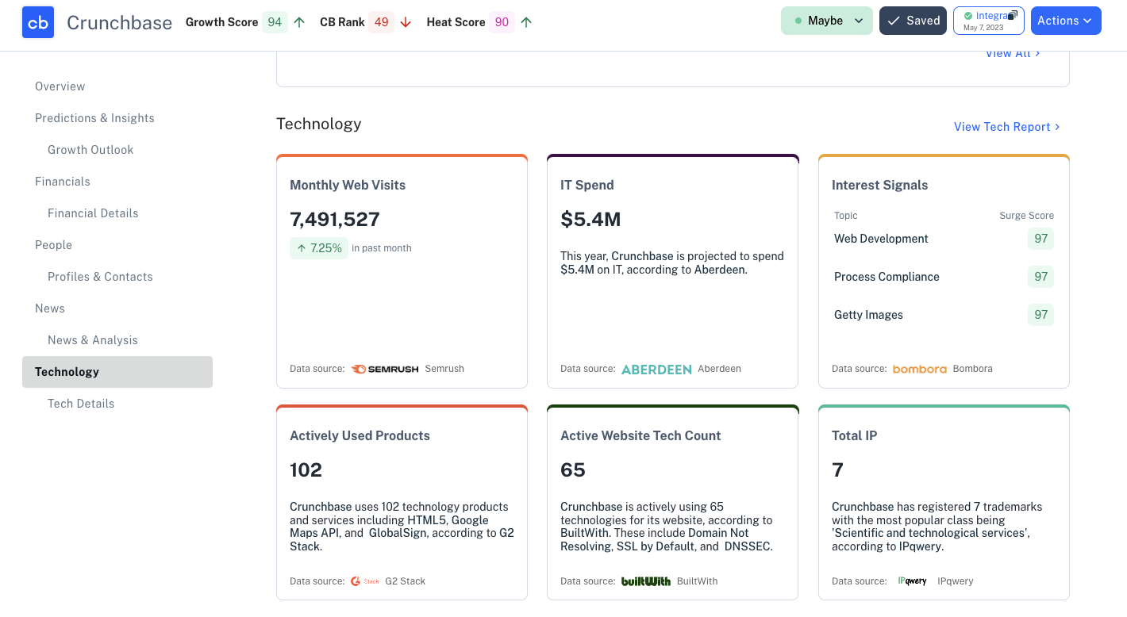The image size is (1127, 617).
Task: Click the Bombora logo in Interest Signals
Action: [919, 369]
